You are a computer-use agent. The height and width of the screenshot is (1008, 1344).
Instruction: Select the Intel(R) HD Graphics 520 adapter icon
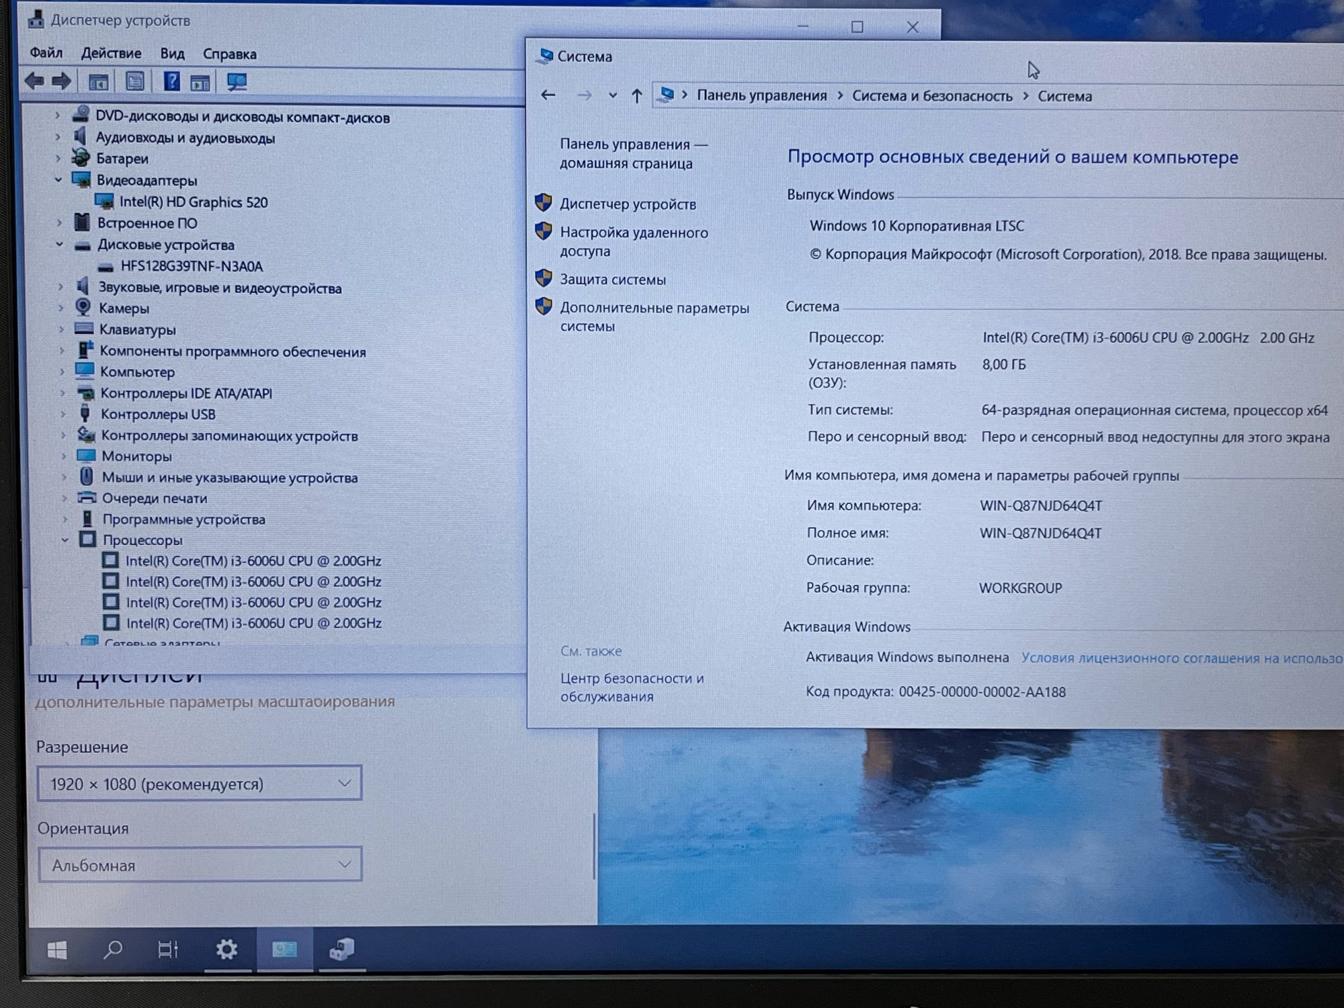[104, 202]
